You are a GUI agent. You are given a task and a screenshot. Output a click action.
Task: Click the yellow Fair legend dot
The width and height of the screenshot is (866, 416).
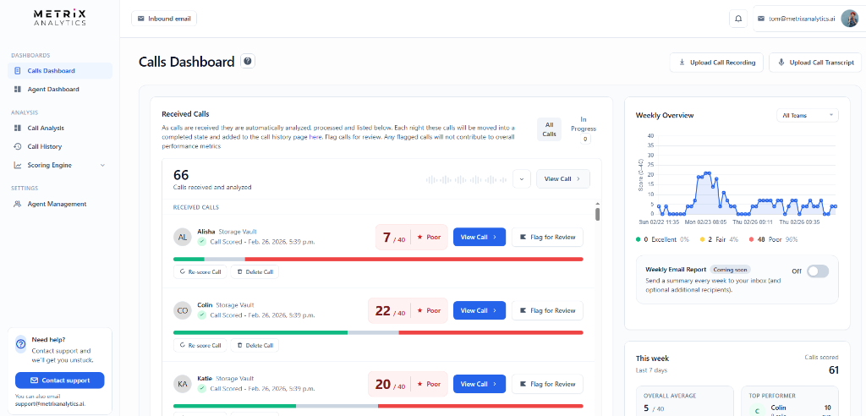point(703,240)
